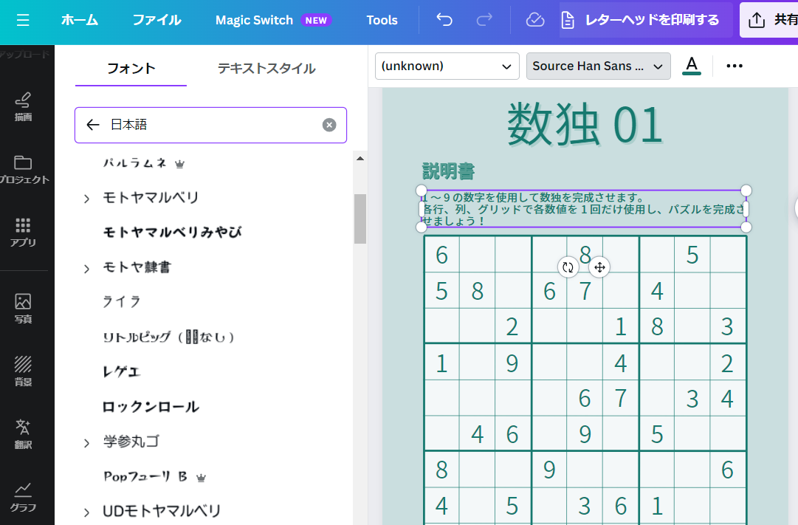Image resolution: width=798 pixels, height=525 pixels.
Task: Click the NEW badge on Magic Switch
Action: pyautogui.click(x=316, y=21)
